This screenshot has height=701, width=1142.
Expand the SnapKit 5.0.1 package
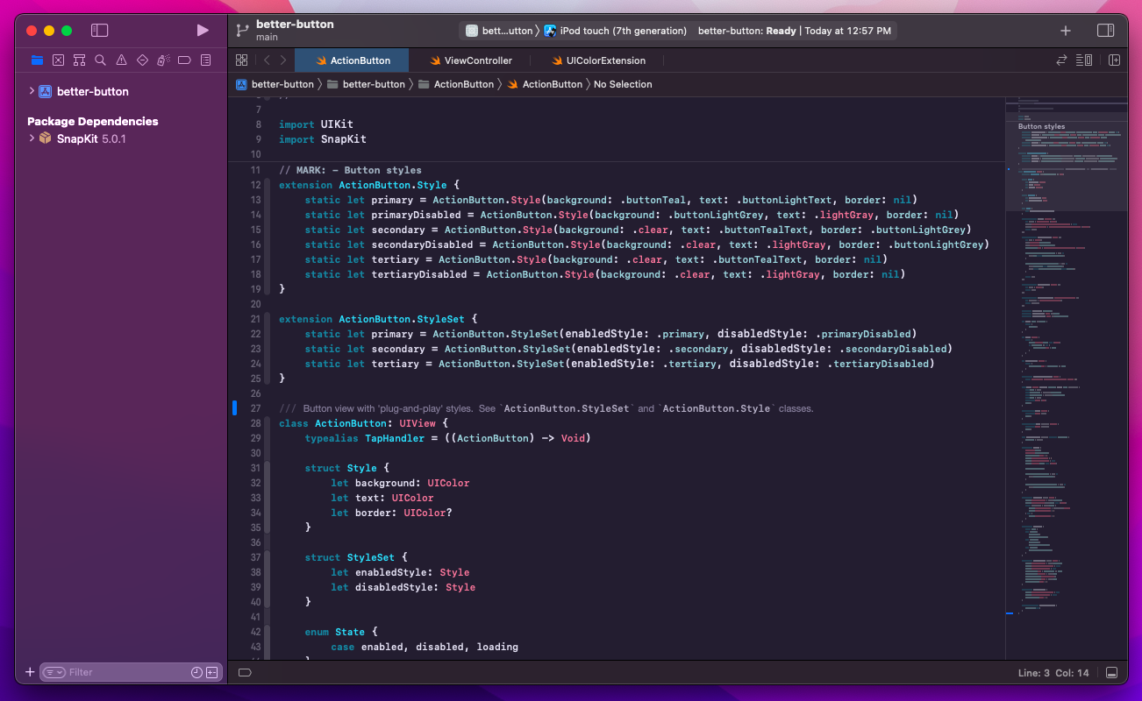pyautogui.click(x=32, y=138)
